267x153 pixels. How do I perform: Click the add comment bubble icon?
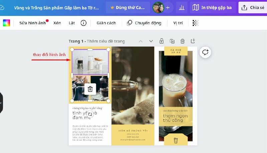click(x=205, y=52)
